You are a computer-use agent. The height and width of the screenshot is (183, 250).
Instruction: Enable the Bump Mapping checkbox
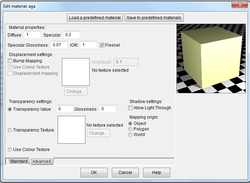(10, 61)
